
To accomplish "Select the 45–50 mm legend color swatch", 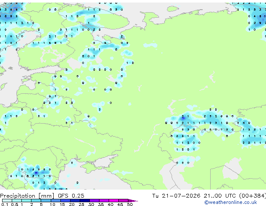I will tap(123, 201).
